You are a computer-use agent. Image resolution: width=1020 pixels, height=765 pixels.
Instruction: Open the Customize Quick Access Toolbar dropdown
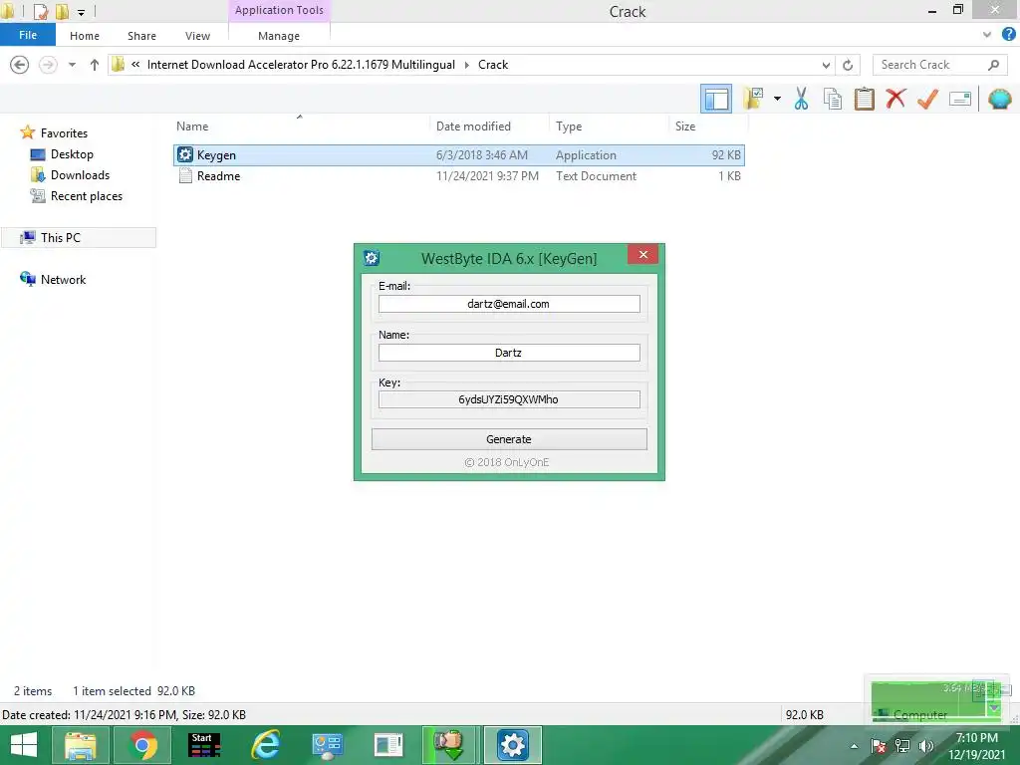[82, 12]
